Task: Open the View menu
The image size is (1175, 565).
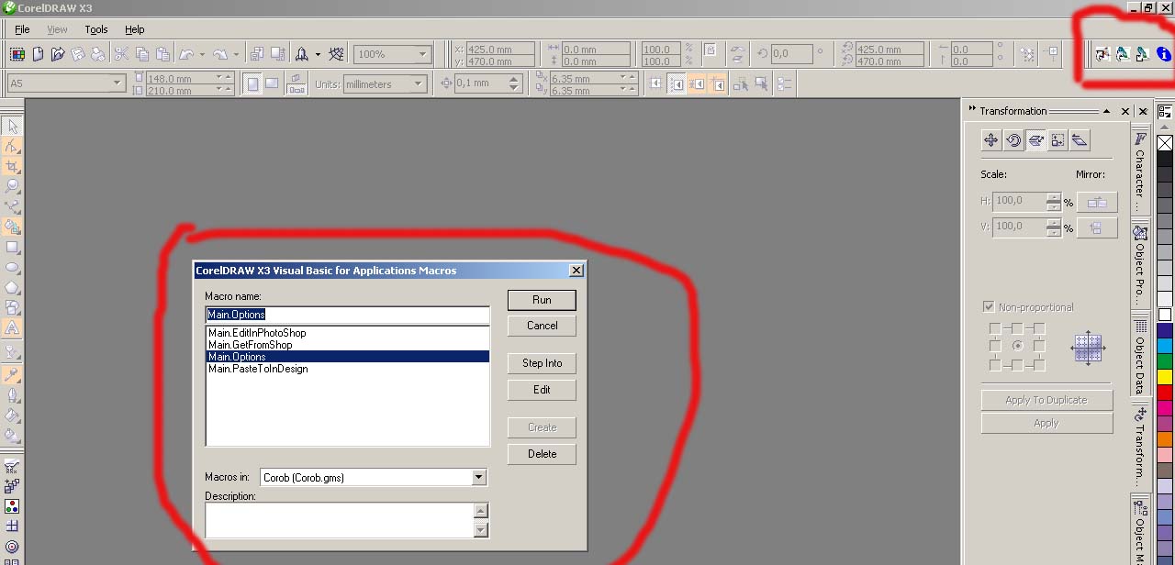Action: click(x=57, y=29)
